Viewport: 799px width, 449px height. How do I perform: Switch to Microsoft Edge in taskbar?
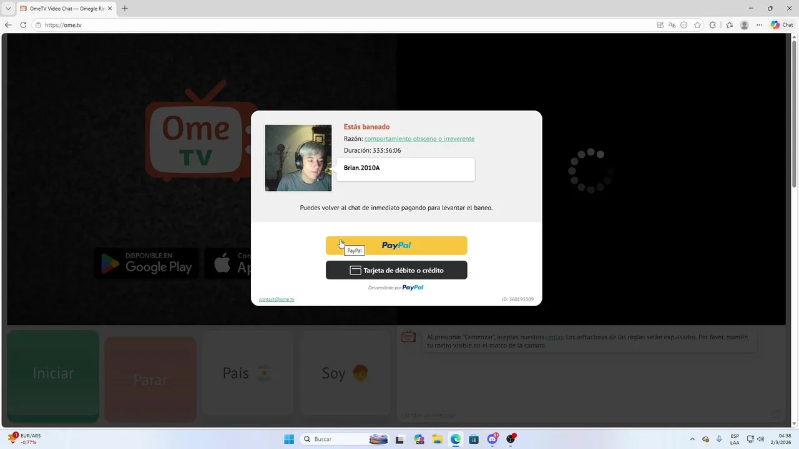[x=456, y=439]
